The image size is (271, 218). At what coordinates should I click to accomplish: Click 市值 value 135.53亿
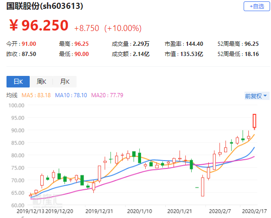192,54
